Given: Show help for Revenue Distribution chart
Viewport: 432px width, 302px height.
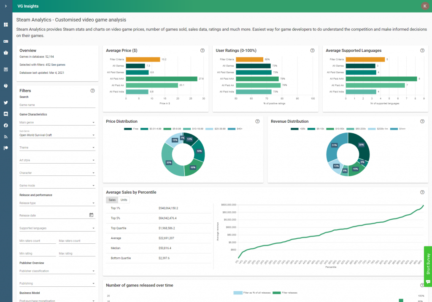Looking at the screenshot, I should [422, 121].
